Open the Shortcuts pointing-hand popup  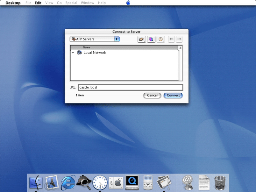141,39
